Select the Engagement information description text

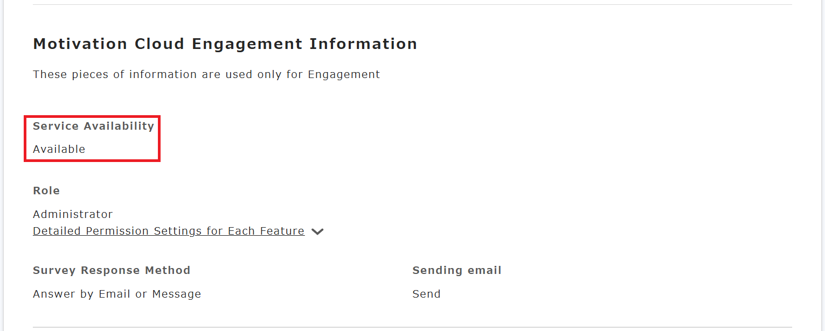[206, 74]
